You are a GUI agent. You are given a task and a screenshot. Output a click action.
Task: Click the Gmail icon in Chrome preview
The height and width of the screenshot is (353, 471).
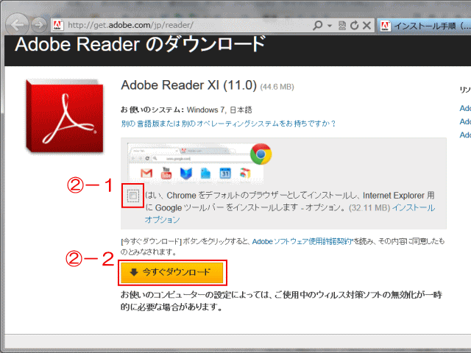[x=146, y=174]
